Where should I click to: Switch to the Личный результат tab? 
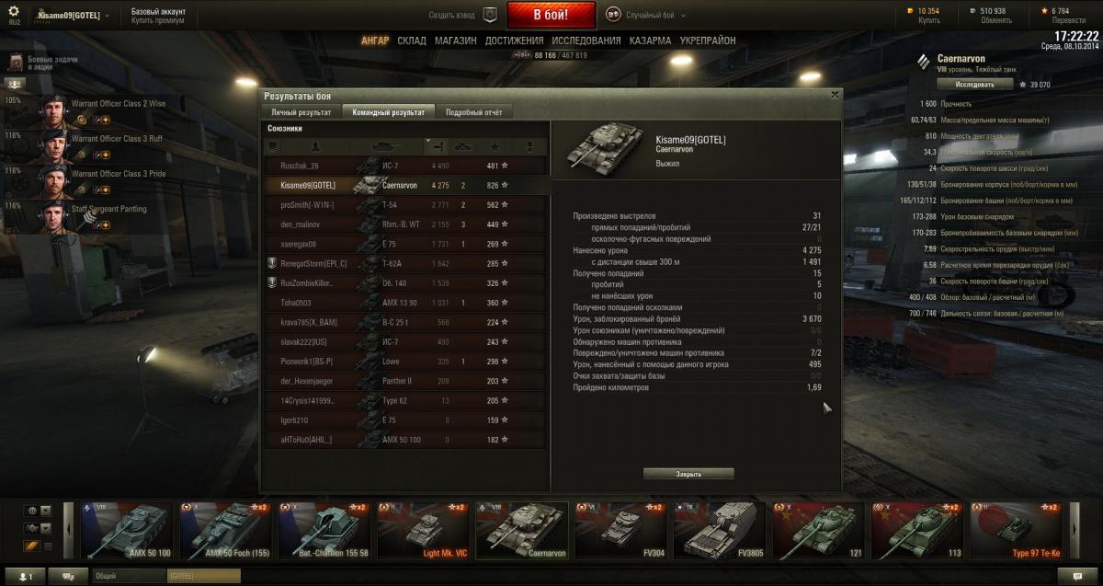pos(301,111)
